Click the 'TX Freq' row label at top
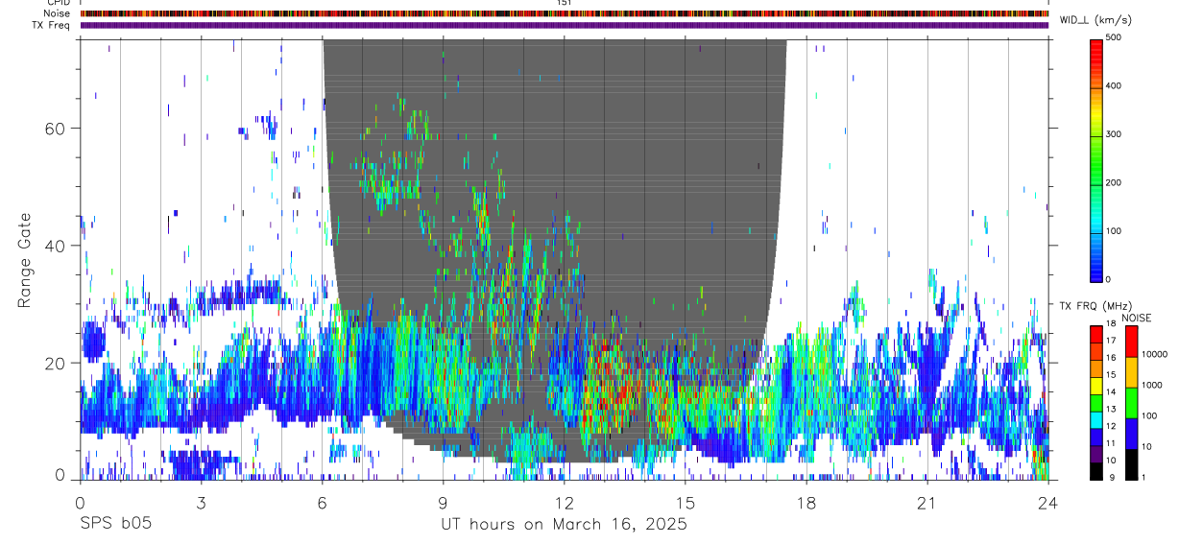 pos(51,25)
